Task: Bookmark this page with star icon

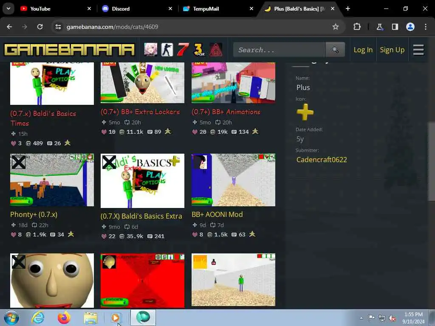Action: 336,27
